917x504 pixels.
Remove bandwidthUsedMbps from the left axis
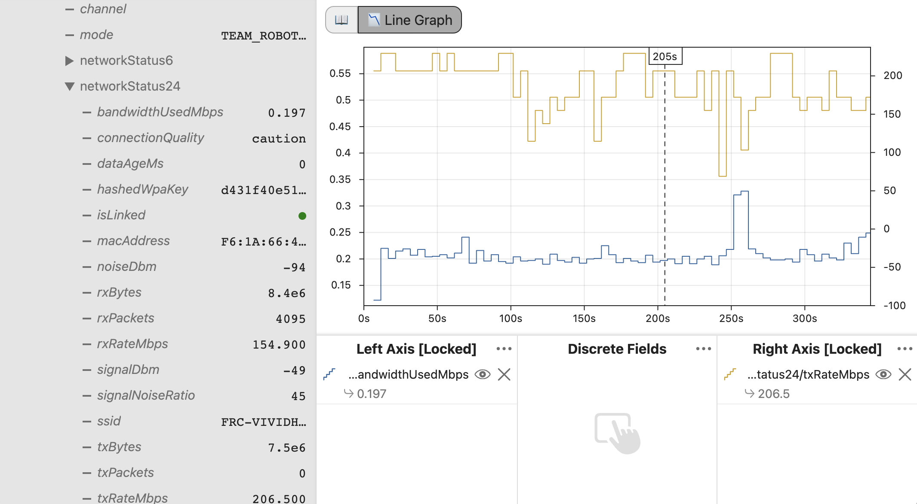coord(504,374)
